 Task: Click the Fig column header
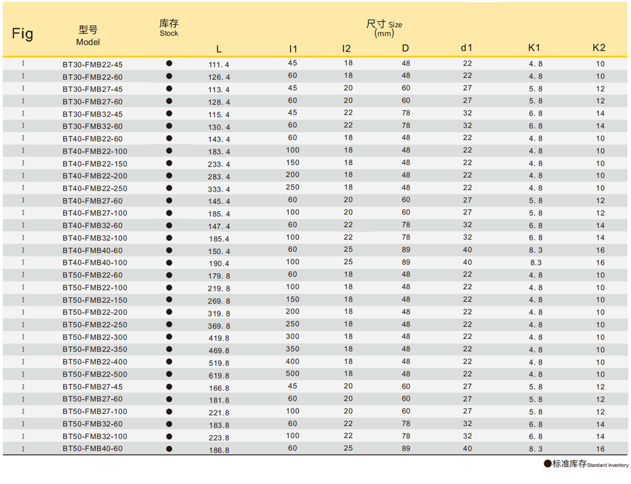22,34
